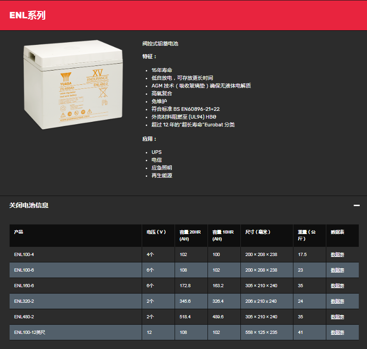
Task: Click the (UL94) HB0 flame retardant bullet
Action: pos(184,117)
